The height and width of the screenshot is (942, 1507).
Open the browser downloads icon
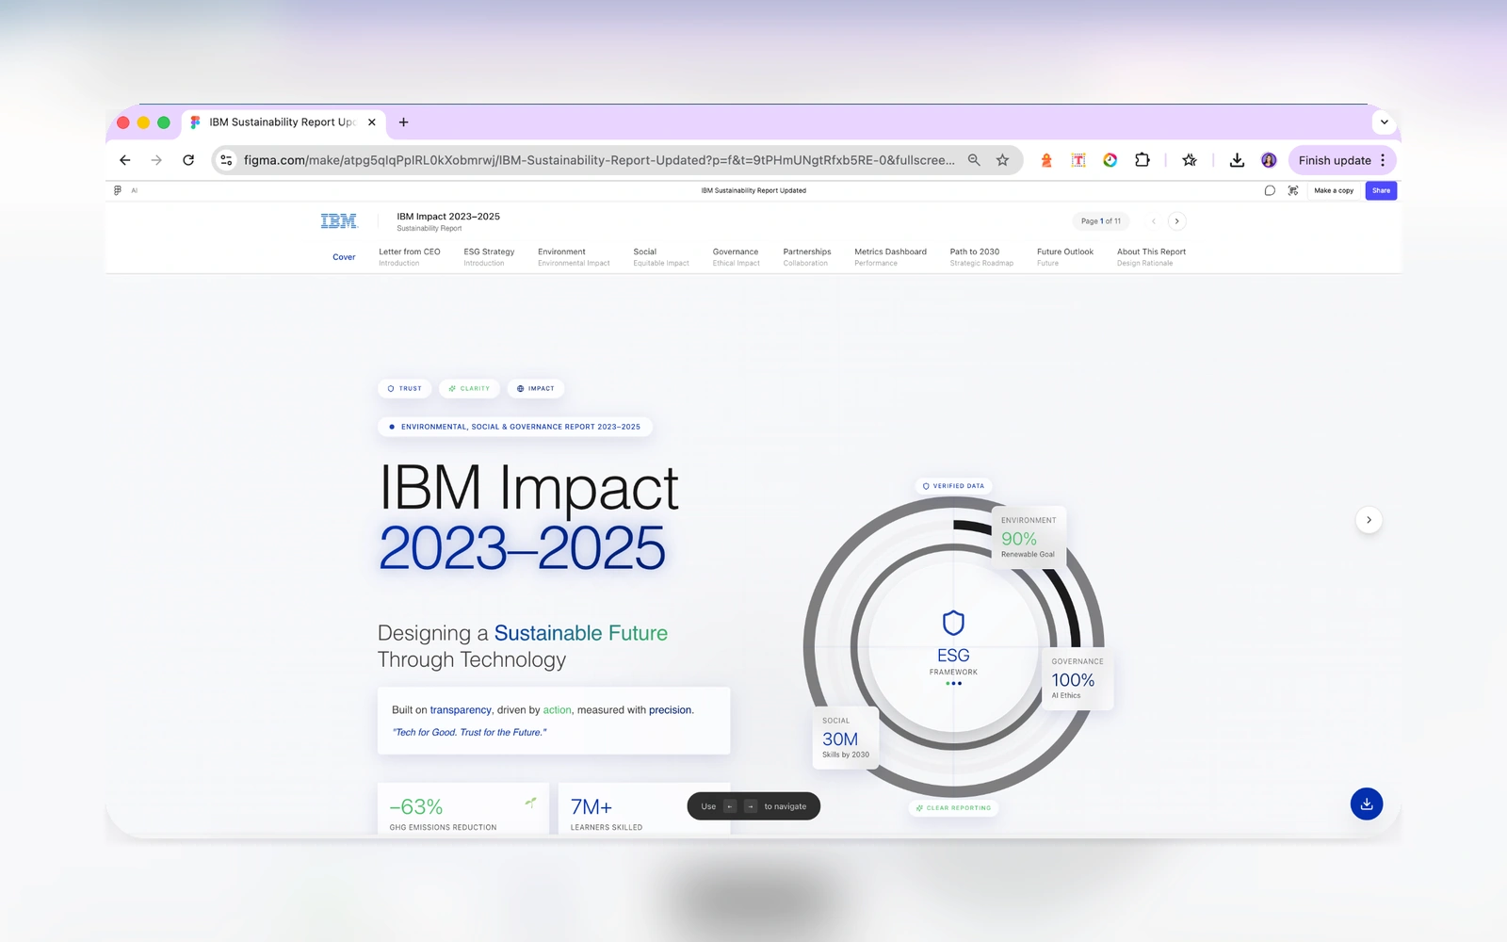click(x=1237, y=160)
